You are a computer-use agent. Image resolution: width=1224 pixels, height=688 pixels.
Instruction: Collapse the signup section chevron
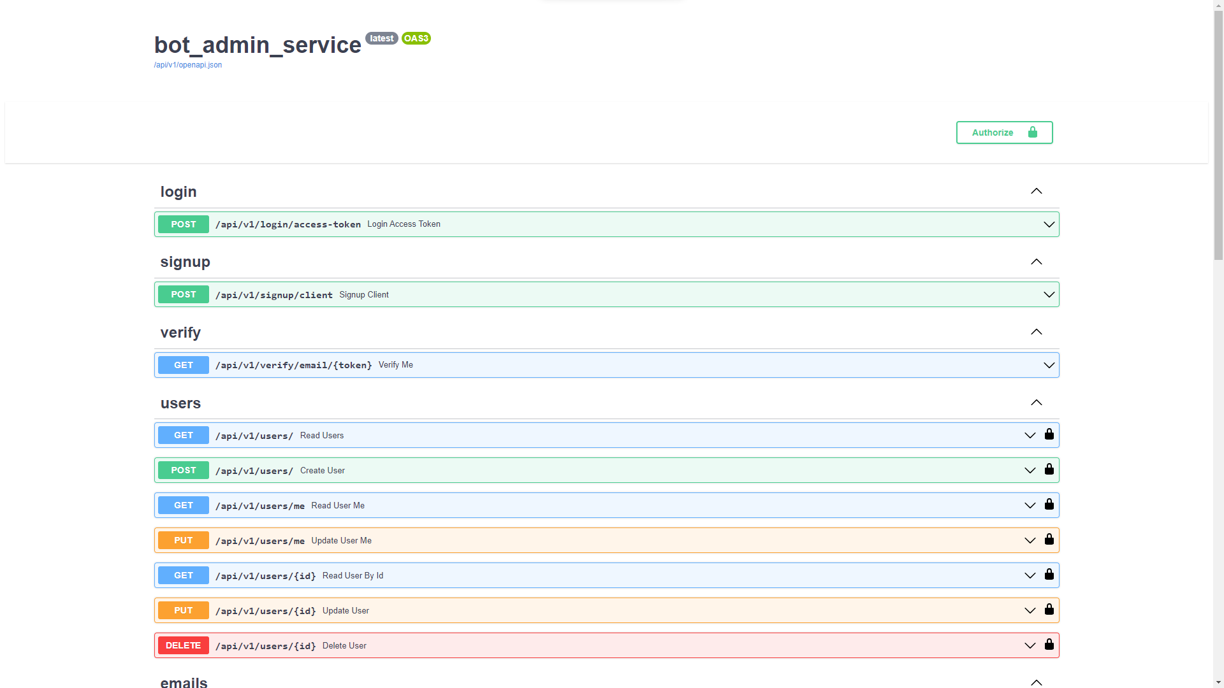[x=1036, y=262]
